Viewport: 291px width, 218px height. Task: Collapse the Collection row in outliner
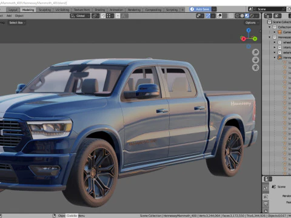point(270,27)
